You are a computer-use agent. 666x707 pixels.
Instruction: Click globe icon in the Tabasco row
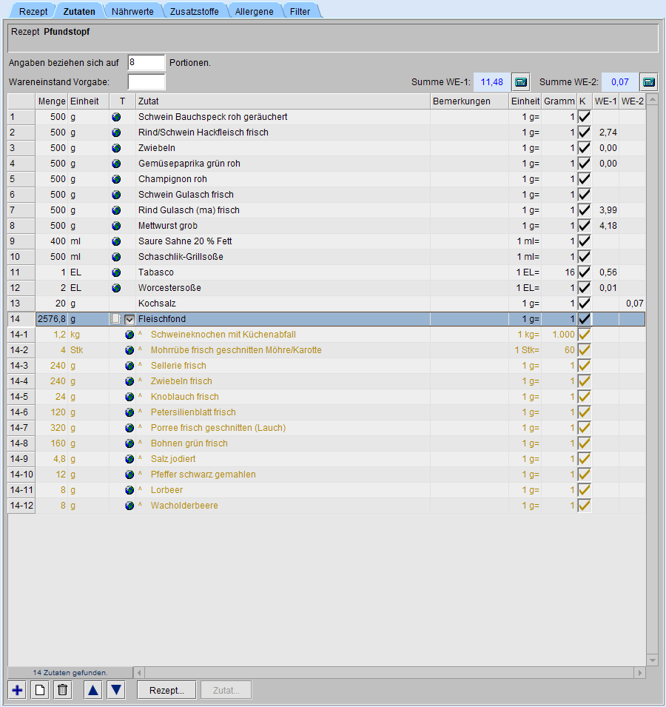pos(116,272)
